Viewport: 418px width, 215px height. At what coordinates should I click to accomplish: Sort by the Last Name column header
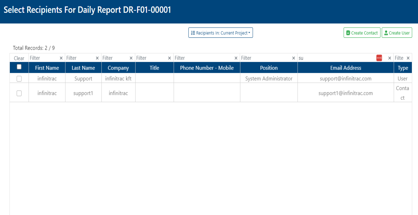tap(83, 68)
